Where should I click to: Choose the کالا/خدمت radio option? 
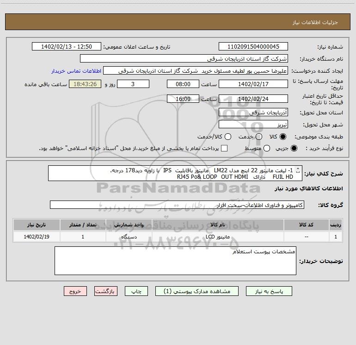(228, 137)
